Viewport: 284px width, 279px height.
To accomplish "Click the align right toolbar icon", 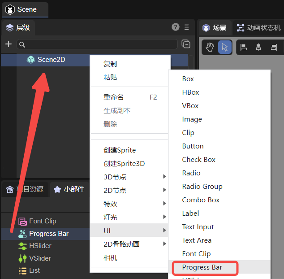I will pyautogui.click(x=274, y=47).
